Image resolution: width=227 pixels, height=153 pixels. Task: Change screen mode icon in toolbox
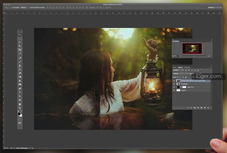pyautogui.click(x=20, y=123)
